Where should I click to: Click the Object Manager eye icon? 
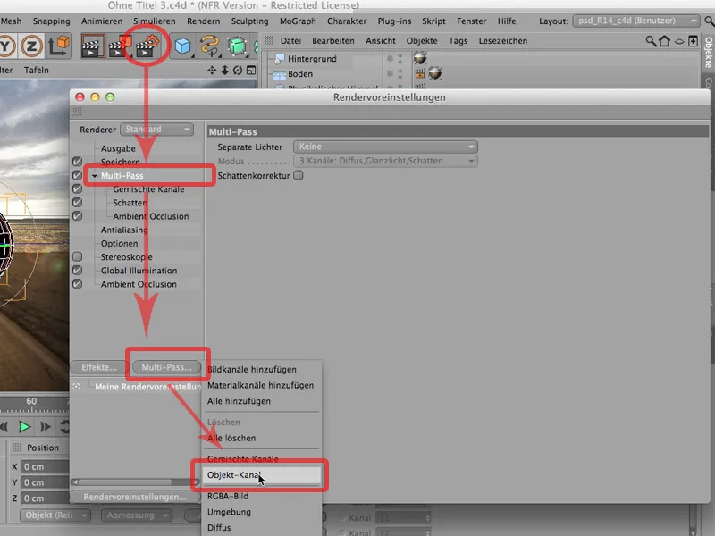click(x=679, y=41)
